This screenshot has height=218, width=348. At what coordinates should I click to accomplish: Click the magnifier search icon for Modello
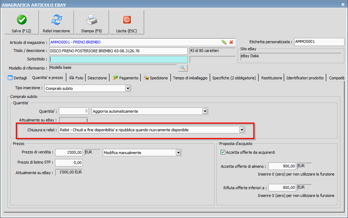coord(183,68)
